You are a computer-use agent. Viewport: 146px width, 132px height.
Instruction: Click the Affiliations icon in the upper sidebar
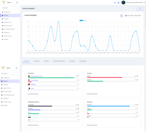tap(2, 33)
